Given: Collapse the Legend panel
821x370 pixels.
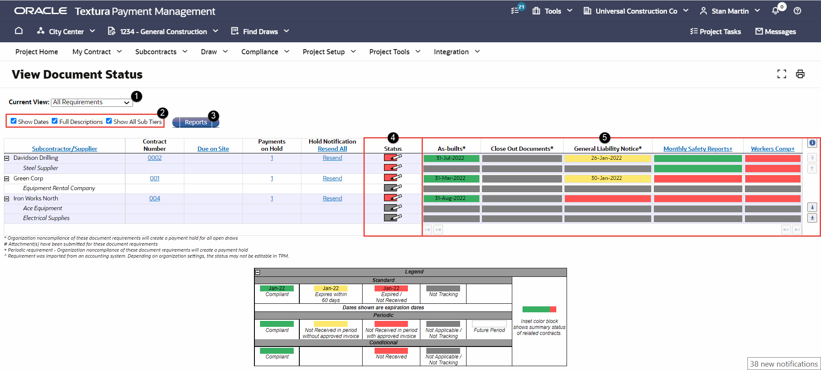Looking at the screenshot, I should click(257, 272).
